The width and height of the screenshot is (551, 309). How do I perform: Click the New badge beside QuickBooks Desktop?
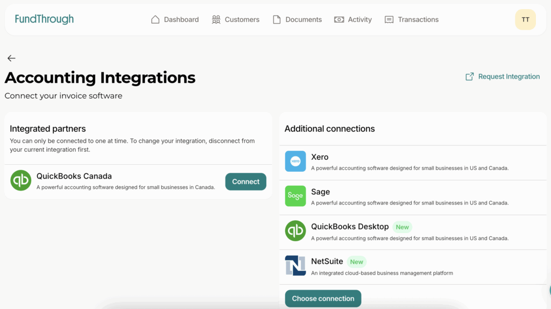[402, 227]
